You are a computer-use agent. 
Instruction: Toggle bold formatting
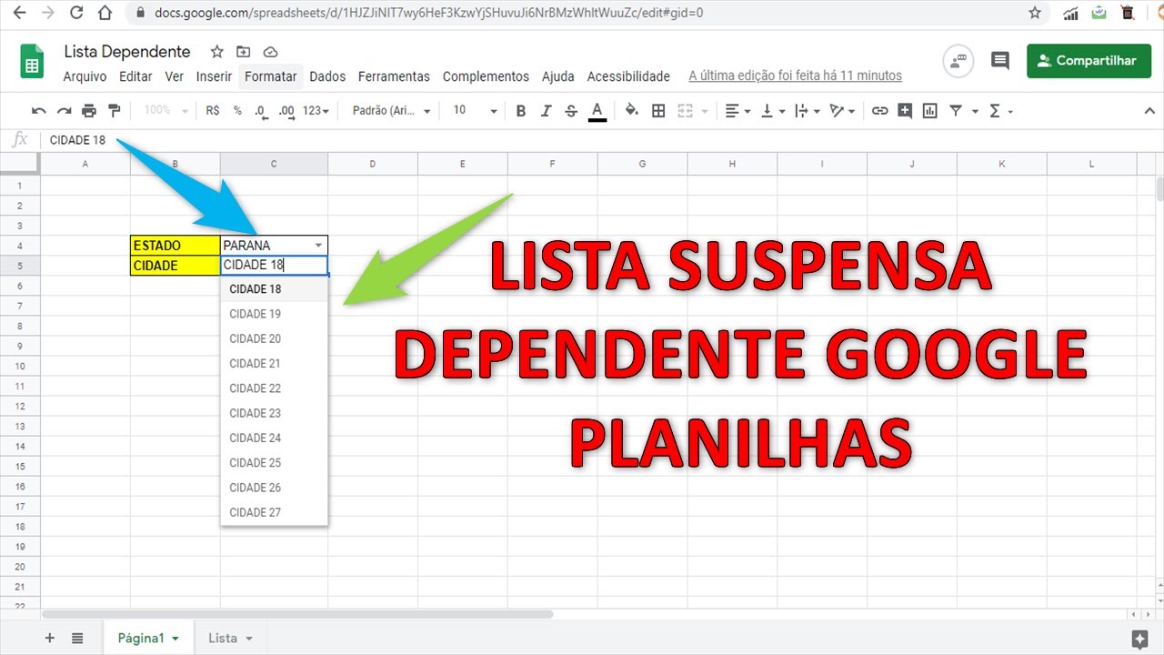pyautogui.click(x=521, y=111)
